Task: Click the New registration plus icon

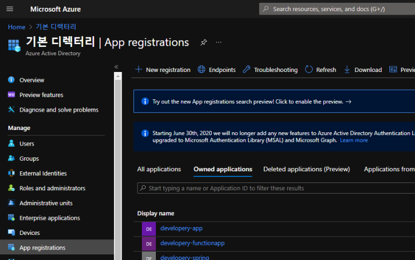Action: coord(139,69)
